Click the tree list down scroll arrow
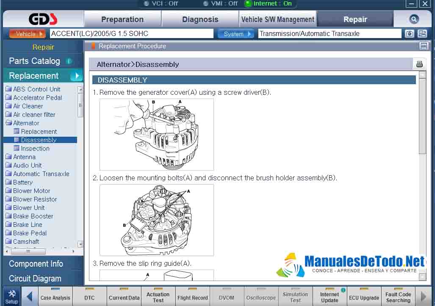The height and width of the screenshot is (306, 435). pos(80,244)
